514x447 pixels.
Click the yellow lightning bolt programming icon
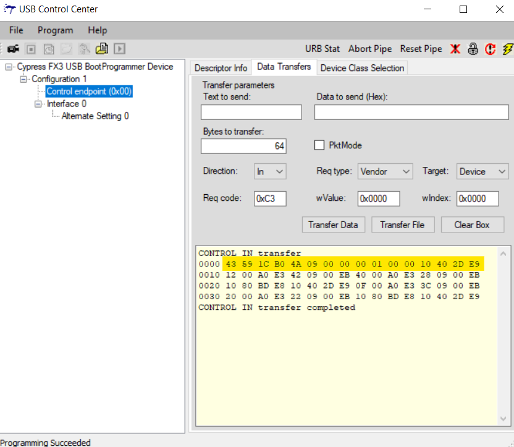click(x=507, y=49)
